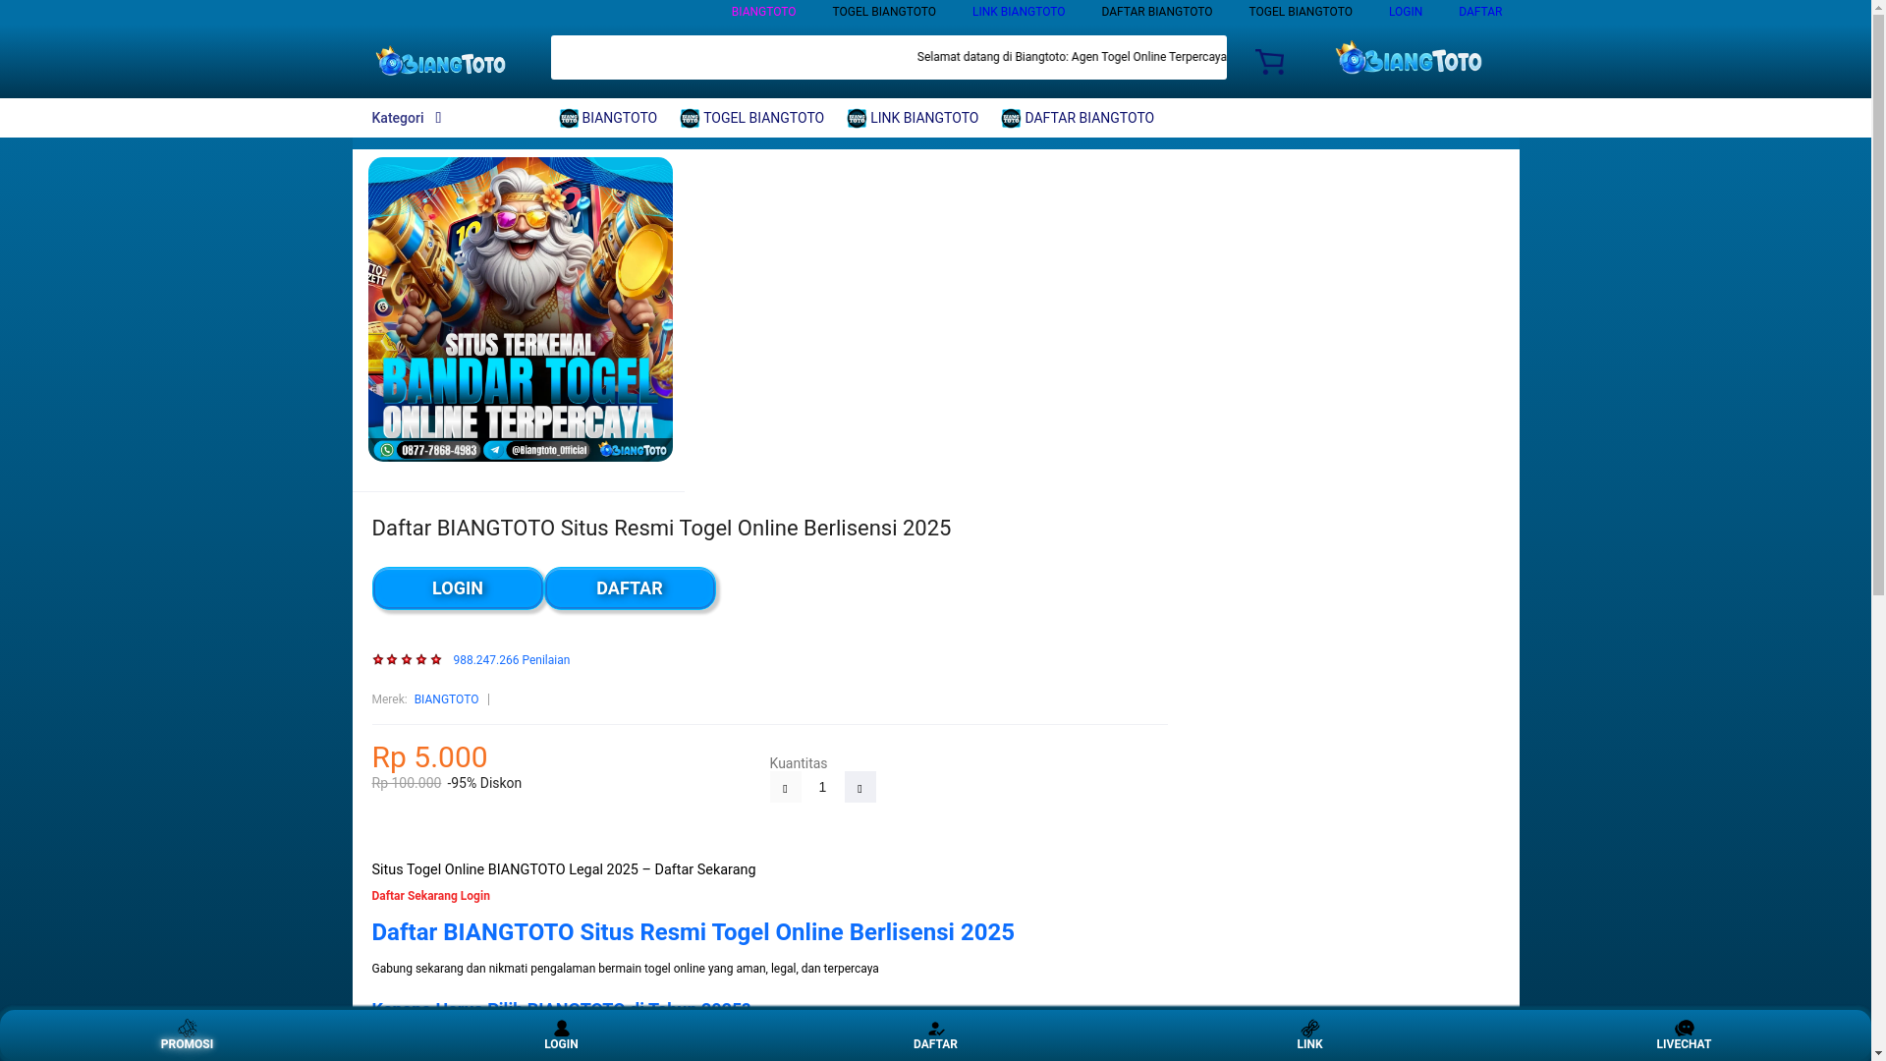Click the blue DAFTAR button

coord(630,588)
